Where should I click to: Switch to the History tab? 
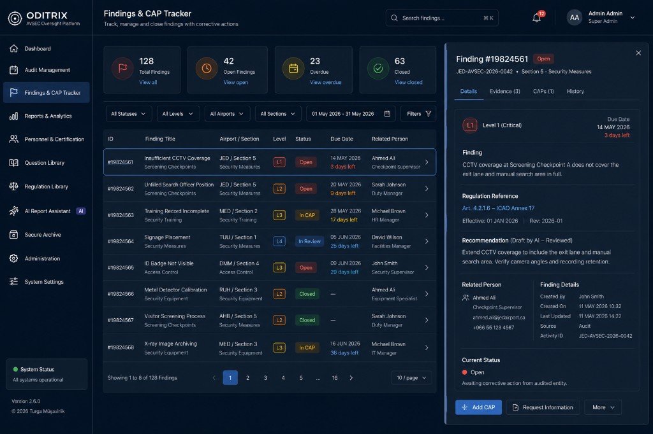tap(575, 92)
